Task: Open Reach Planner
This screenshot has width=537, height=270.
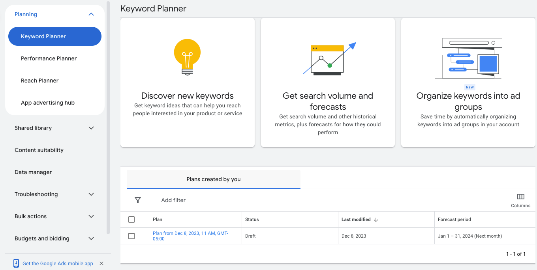Action: pyautogui.click(x=40, y=81)
